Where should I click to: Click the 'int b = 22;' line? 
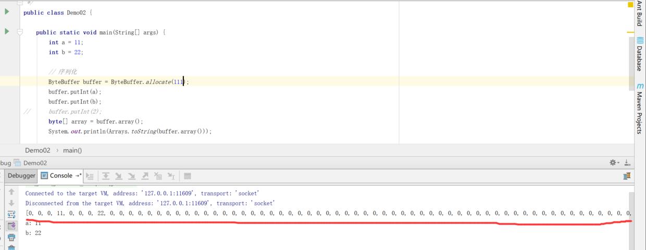tap(66, 52)
